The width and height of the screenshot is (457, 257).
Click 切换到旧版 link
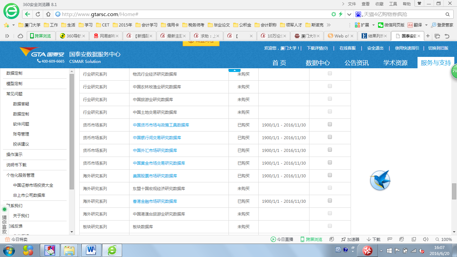tap(438, 48)
